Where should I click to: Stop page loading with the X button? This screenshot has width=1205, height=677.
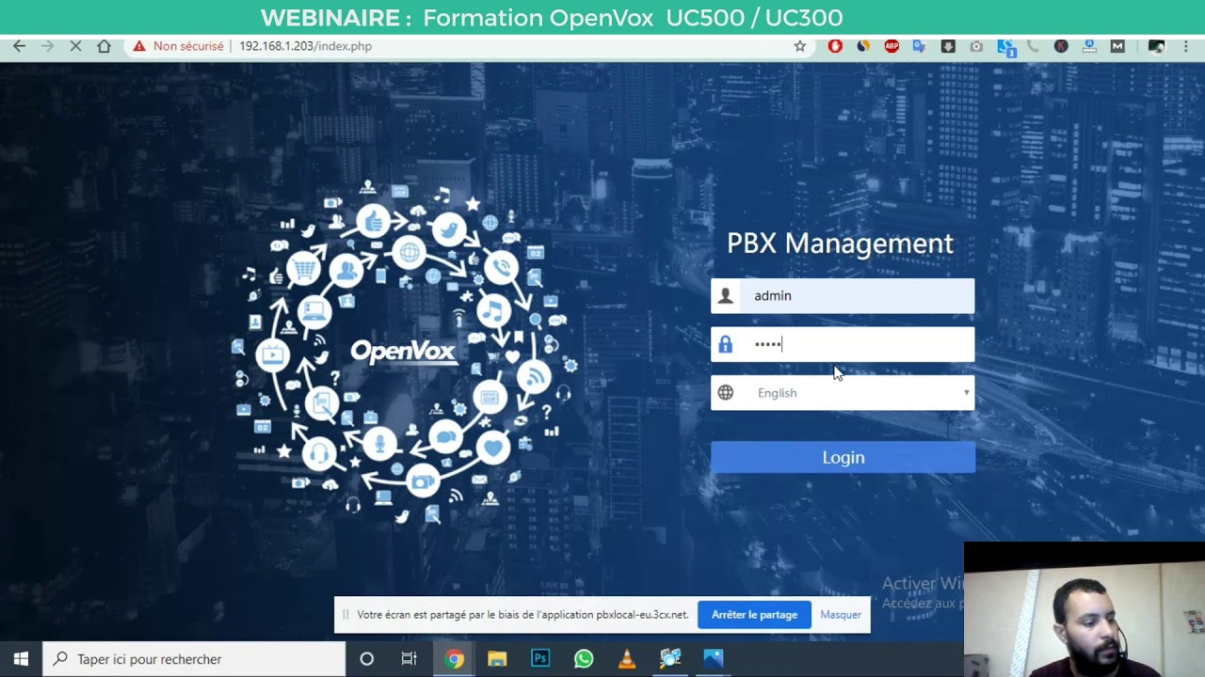click(75, 46)
